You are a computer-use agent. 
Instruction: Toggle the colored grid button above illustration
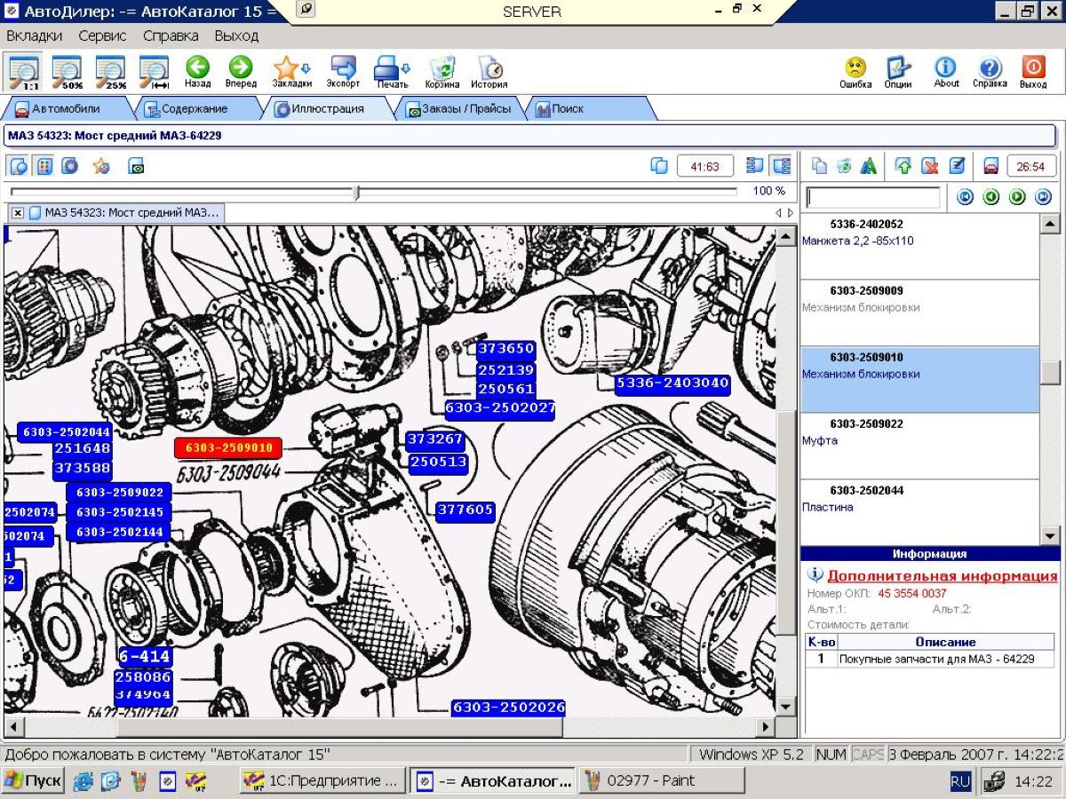tap(44, 166)
